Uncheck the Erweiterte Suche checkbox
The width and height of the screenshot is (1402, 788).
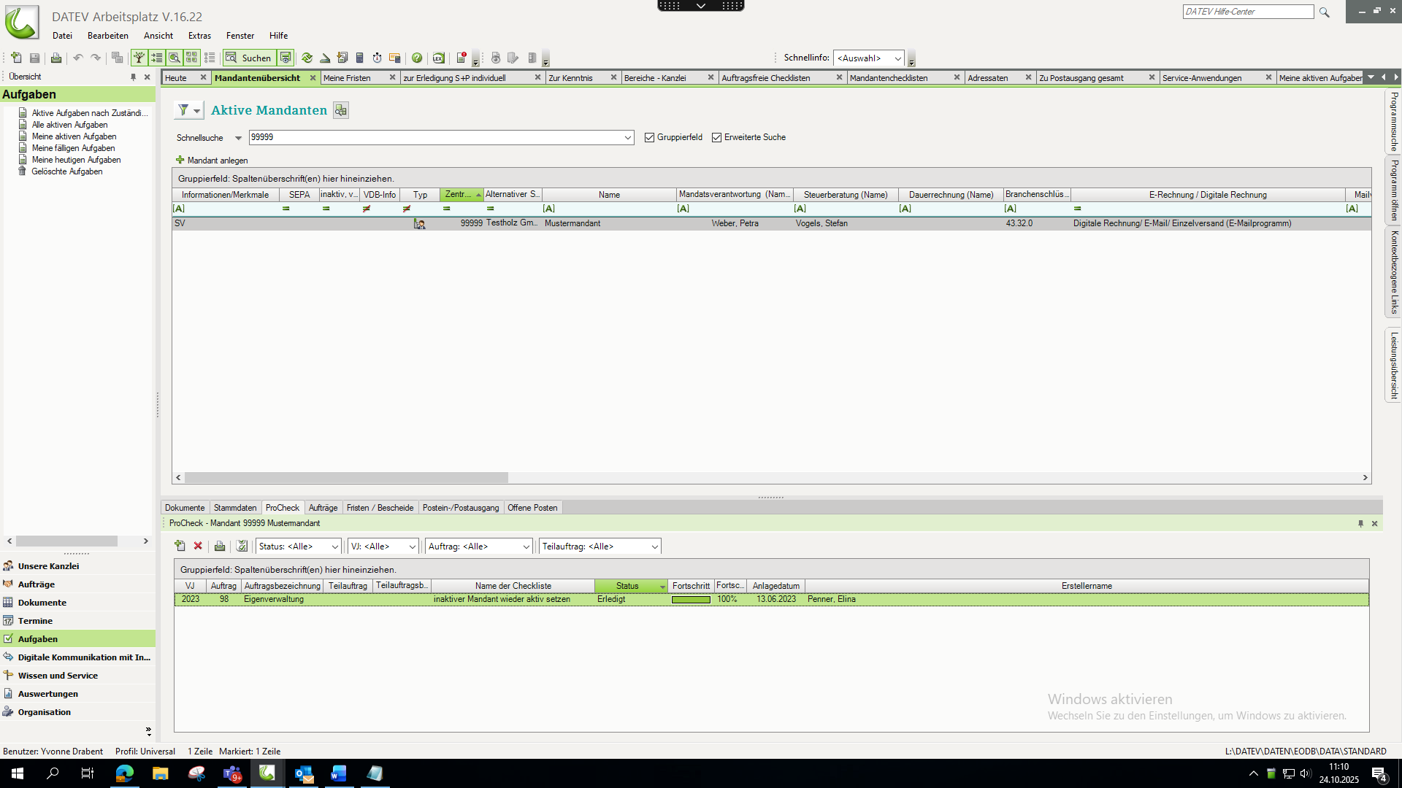tap(716, 138)
